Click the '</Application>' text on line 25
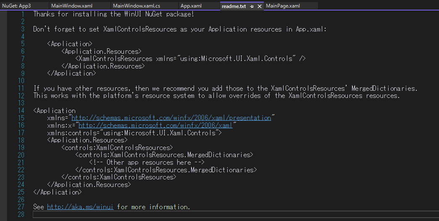Viewport: 439px width, 221px height. tap(58, 192)
